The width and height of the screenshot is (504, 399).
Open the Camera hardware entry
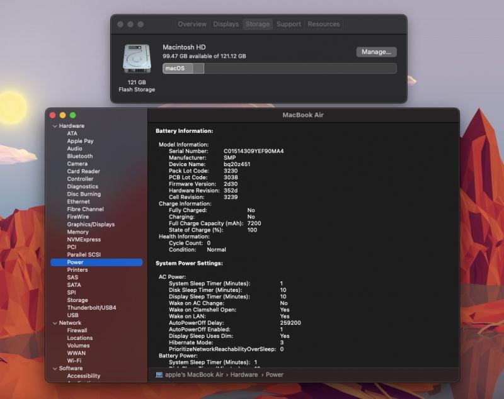coord(77,164)
